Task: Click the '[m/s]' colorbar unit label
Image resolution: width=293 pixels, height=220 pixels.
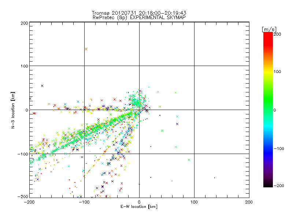Action: (x=269, y=29)
